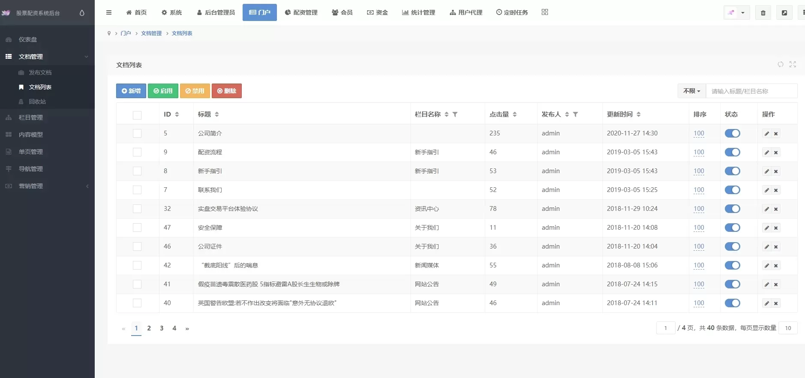Viewport: 805px width, 378px height.
Task: Open the 配资管理 top menu
Action: (x=301, y=12)
